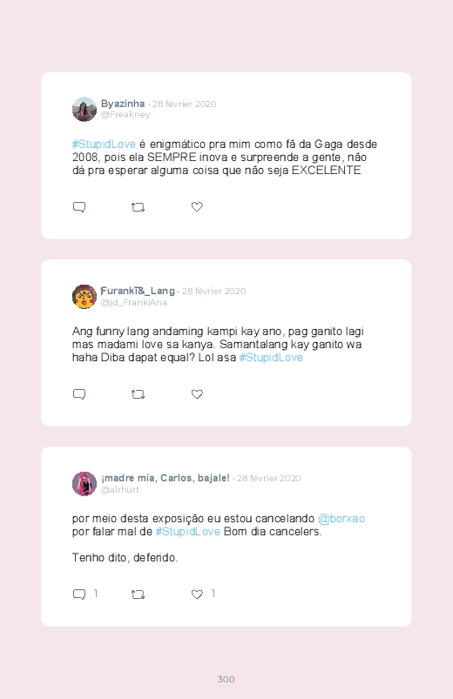Open Furanki&_Lang's profile avatar
The image size is (453, 699).
(x=85, y=297)
